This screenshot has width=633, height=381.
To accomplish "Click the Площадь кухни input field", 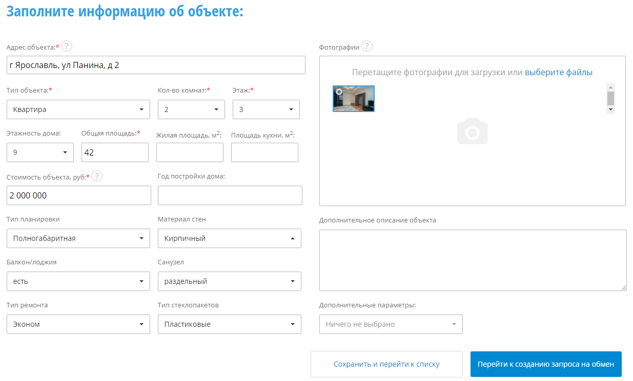I will [x=264, y=152].
